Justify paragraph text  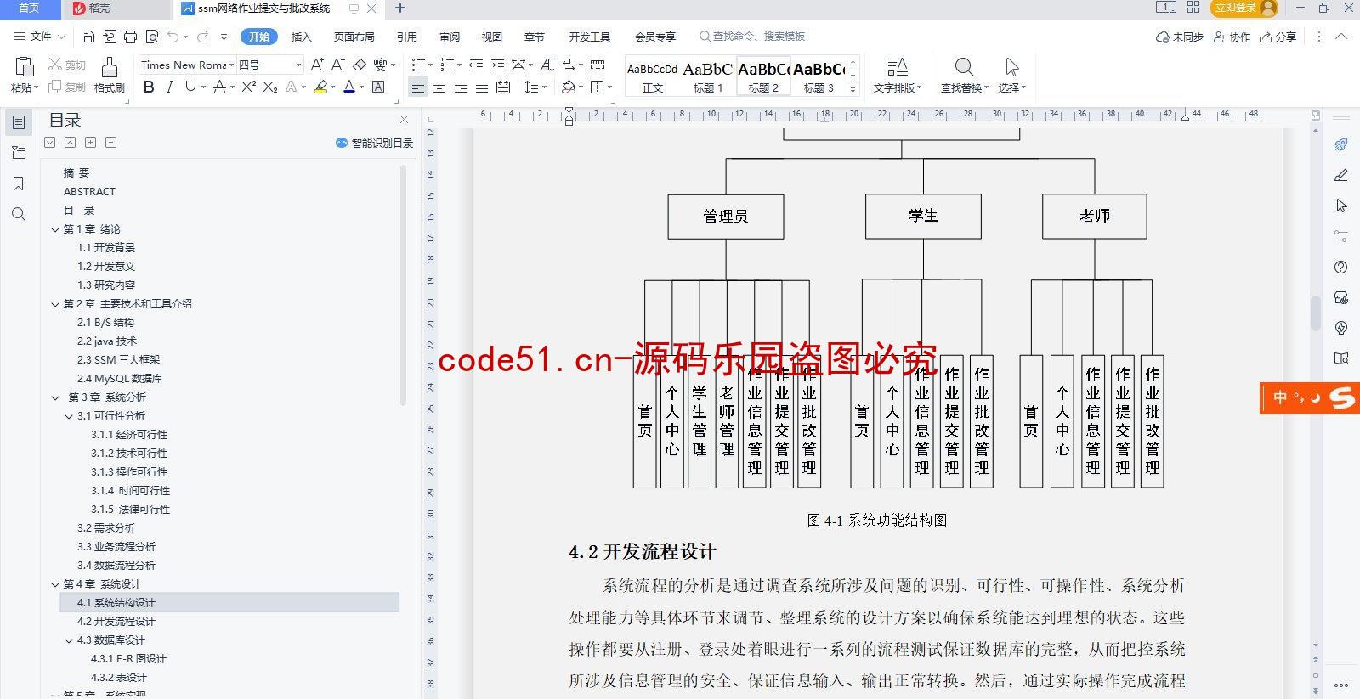click(482, 87)
